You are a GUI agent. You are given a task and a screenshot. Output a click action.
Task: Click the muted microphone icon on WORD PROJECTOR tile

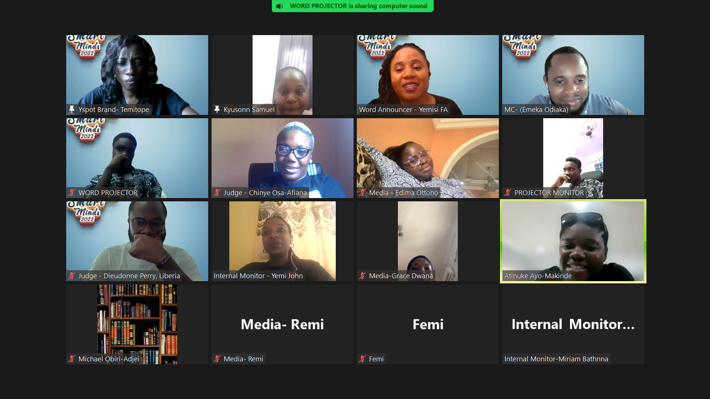pos(72,192)
